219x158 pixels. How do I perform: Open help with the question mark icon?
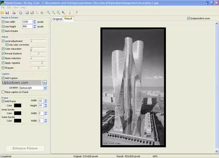click(x=76, y=13)
